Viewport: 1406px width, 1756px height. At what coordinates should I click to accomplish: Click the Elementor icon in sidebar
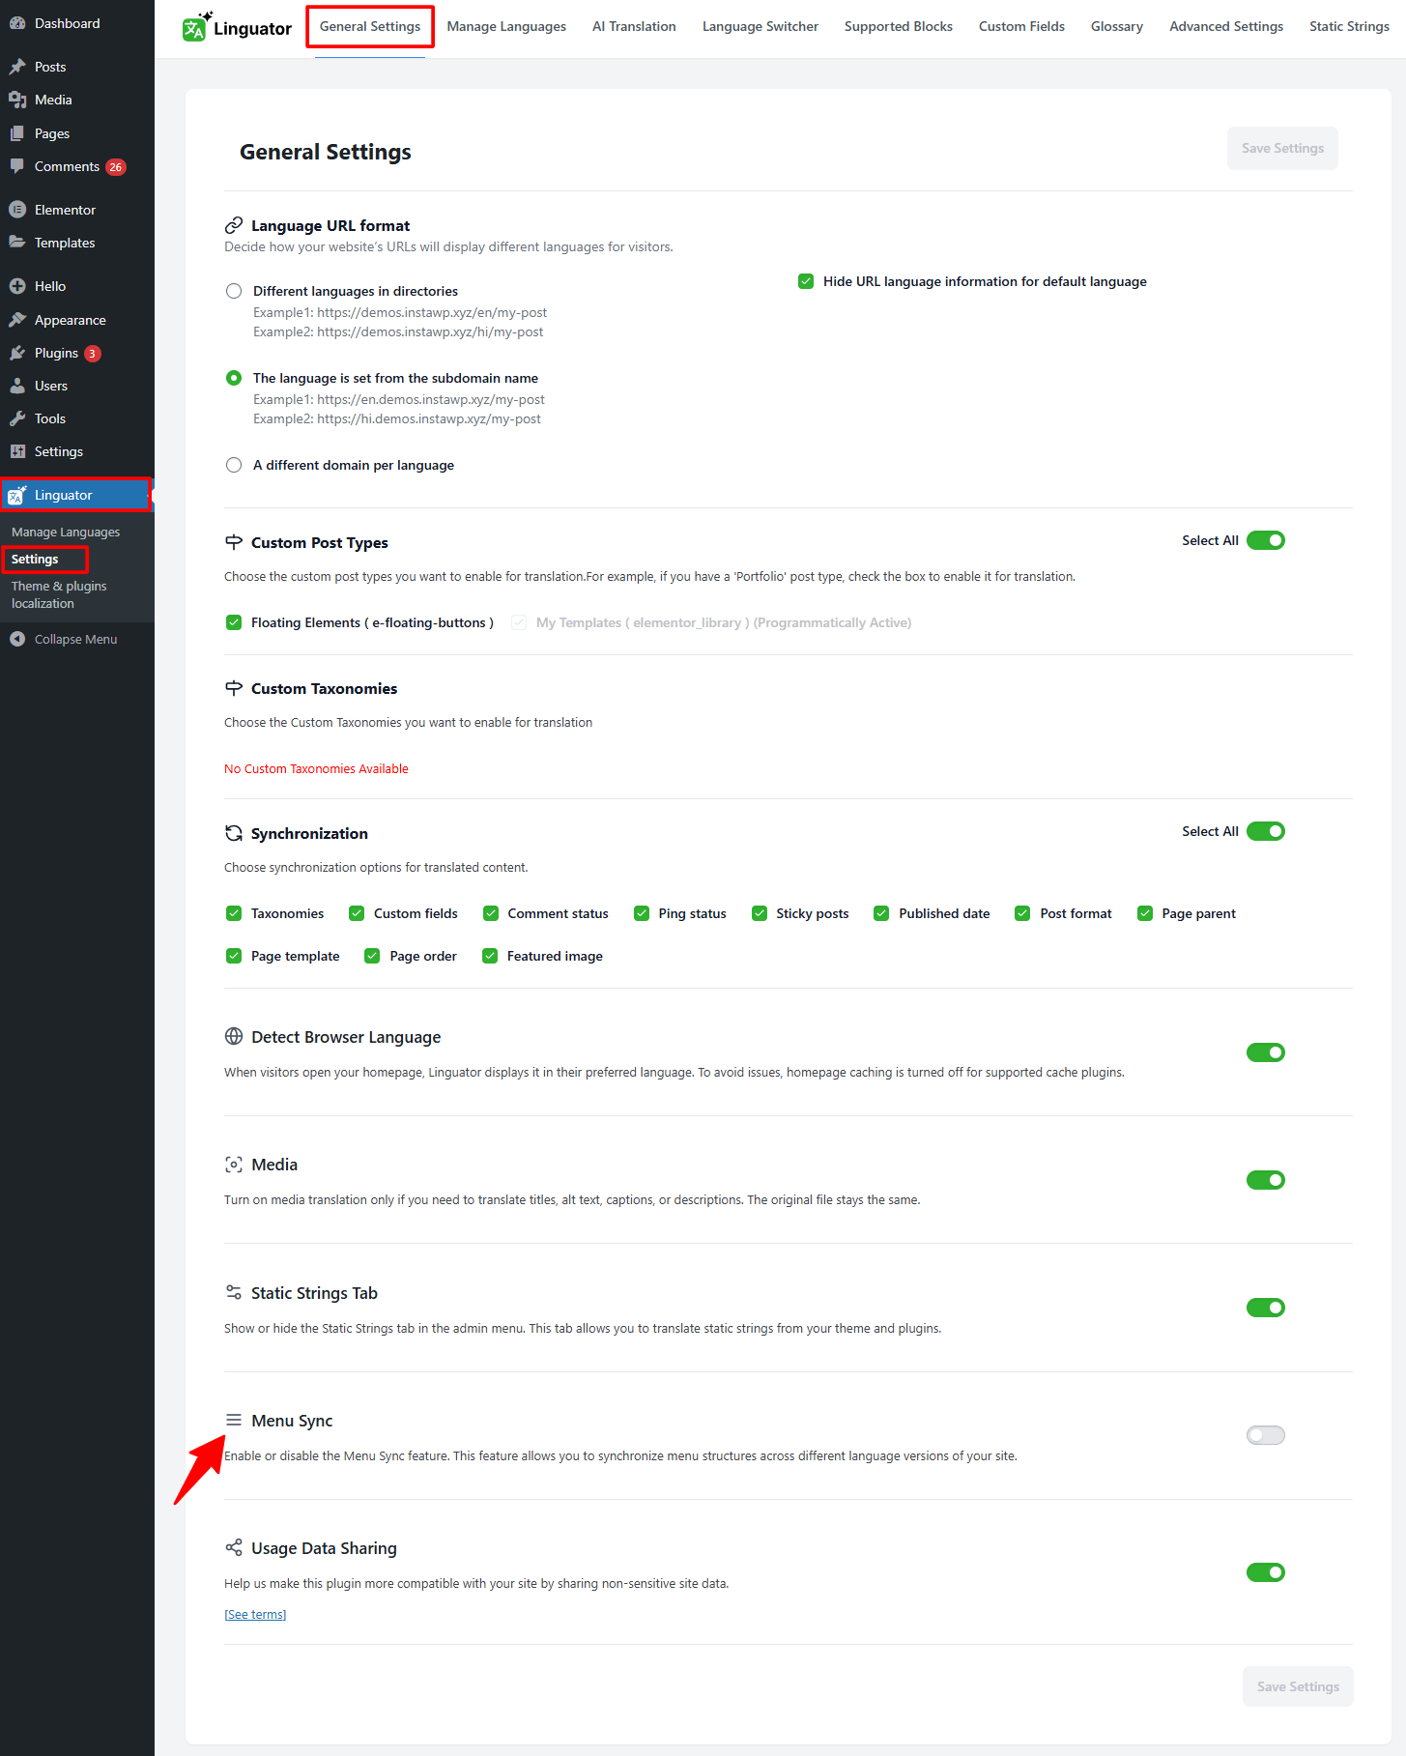(x=17, y=210)
